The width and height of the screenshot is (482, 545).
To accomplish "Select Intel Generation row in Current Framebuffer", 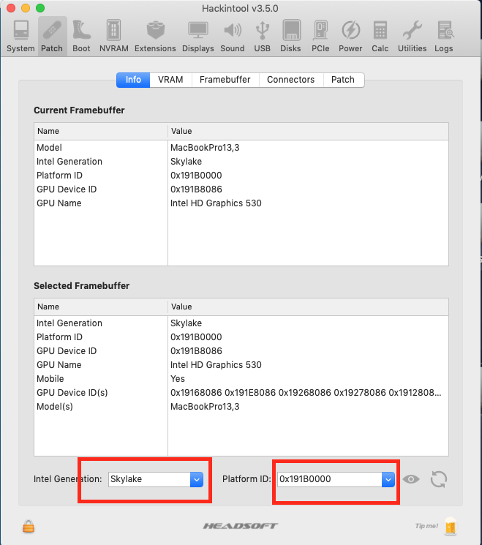I will pyautogui.click(x=241, y=162).
